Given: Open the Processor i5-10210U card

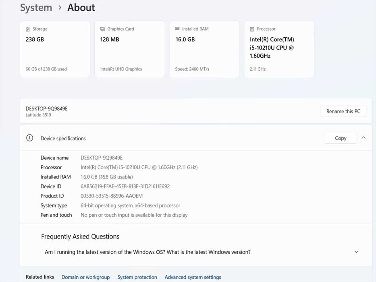Looking at the screenshot, I should [279, 49].
